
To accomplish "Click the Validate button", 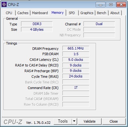I will click(90, 121).
